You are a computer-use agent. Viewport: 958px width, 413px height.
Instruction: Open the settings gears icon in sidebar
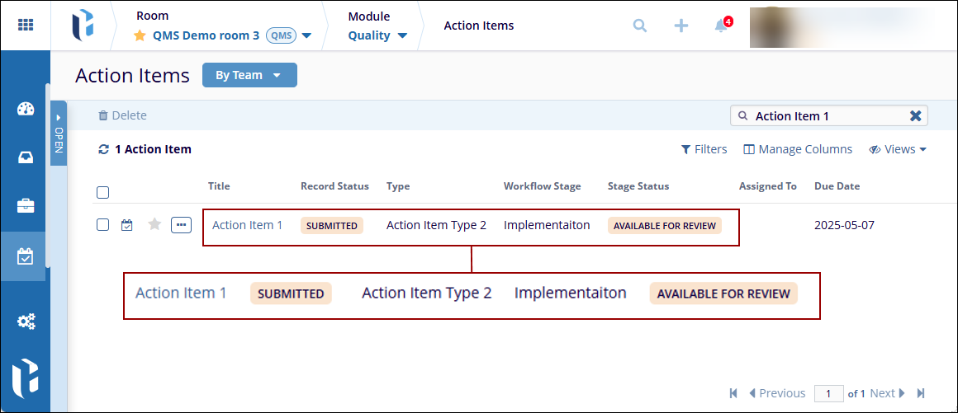[26, 321]
